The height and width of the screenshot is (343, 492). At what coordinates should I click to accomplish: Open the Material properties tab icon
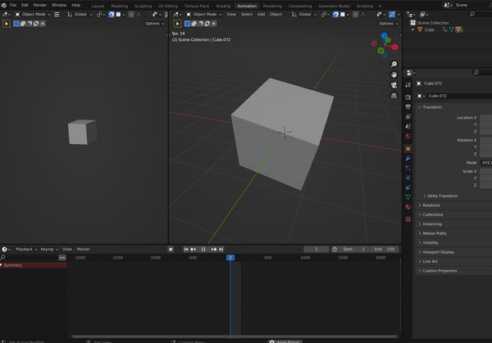tap(408, 207)
